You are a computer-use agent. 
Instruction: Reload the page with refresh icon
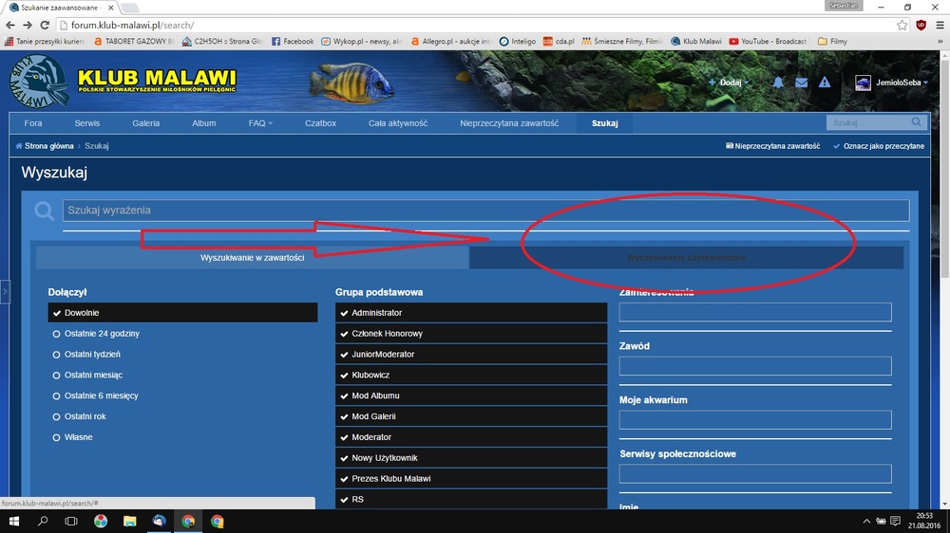point(45,25)
